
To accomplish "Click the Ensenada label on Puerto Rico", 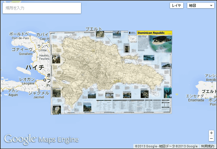I will coord(196,100).
